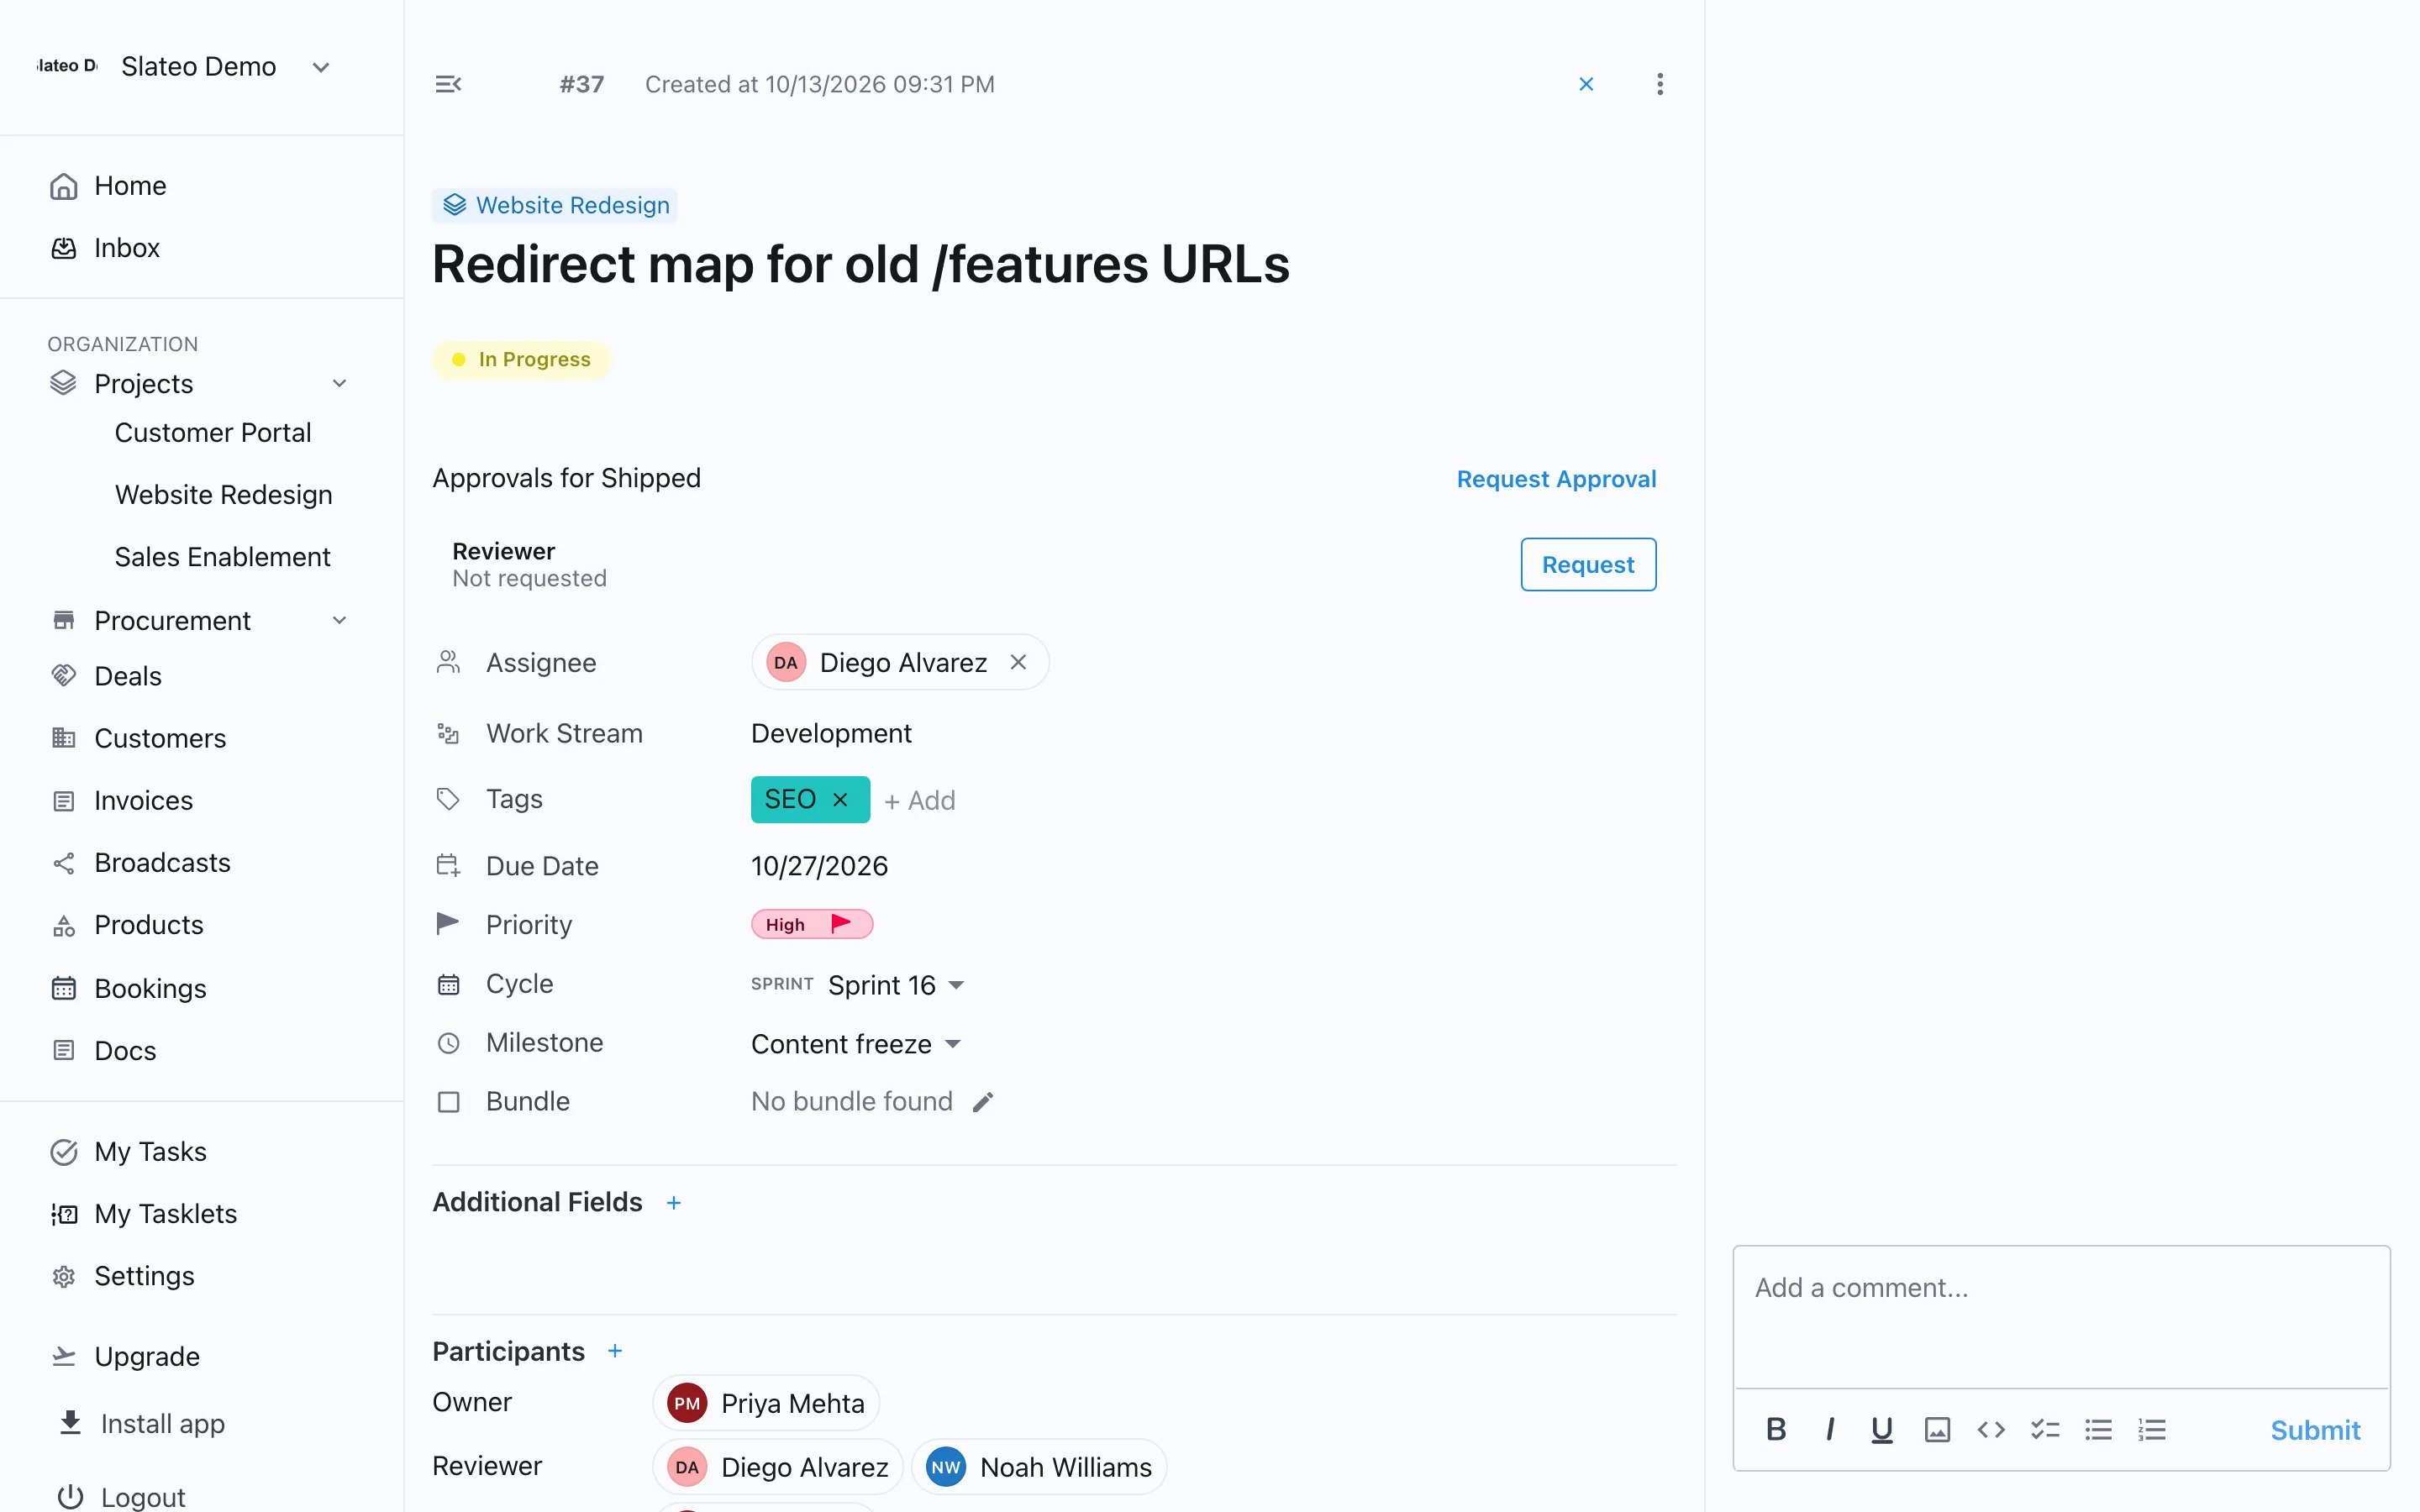Remove Diego Alvarez as assignee
Viewport: 2420px width, 1512px height.
pyautogui.click(x=1018, y=662)
